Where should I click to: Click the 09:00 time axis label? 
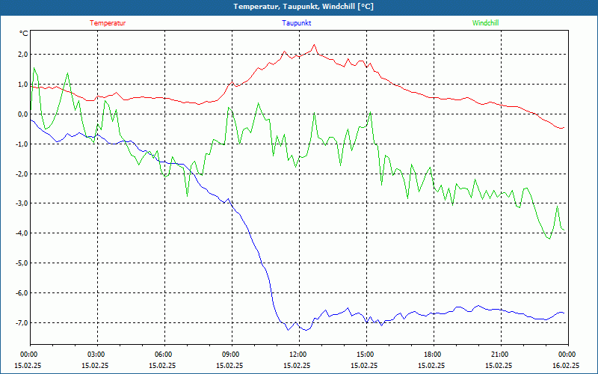pos(232,354)
